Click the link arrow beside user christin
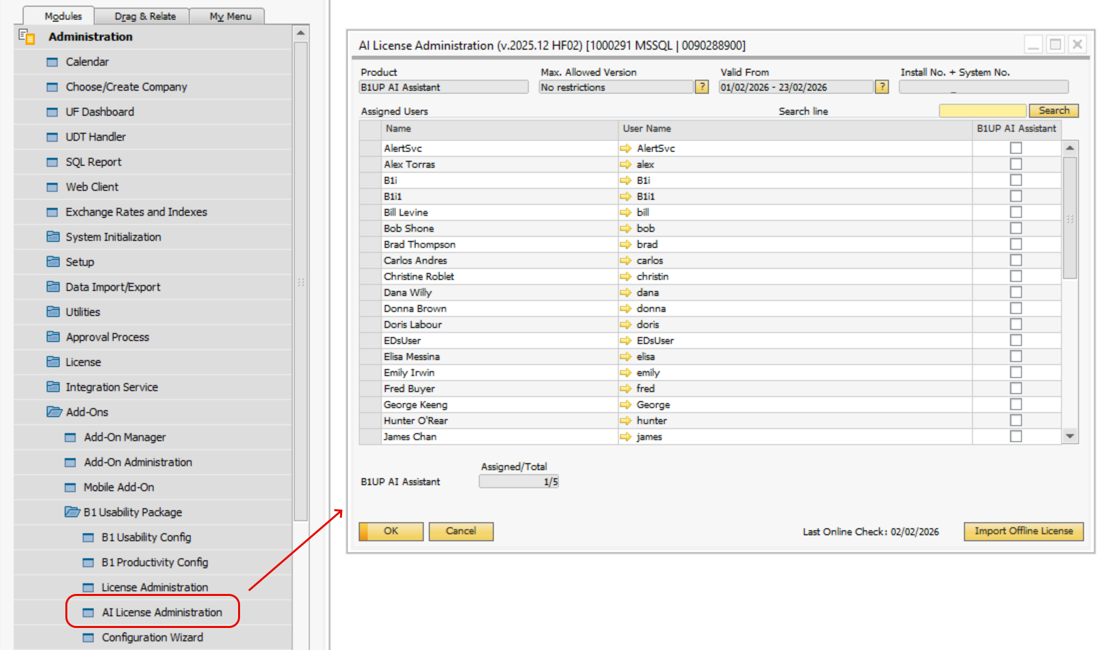Screen dimensions: 1103x650 click(626, 276)
